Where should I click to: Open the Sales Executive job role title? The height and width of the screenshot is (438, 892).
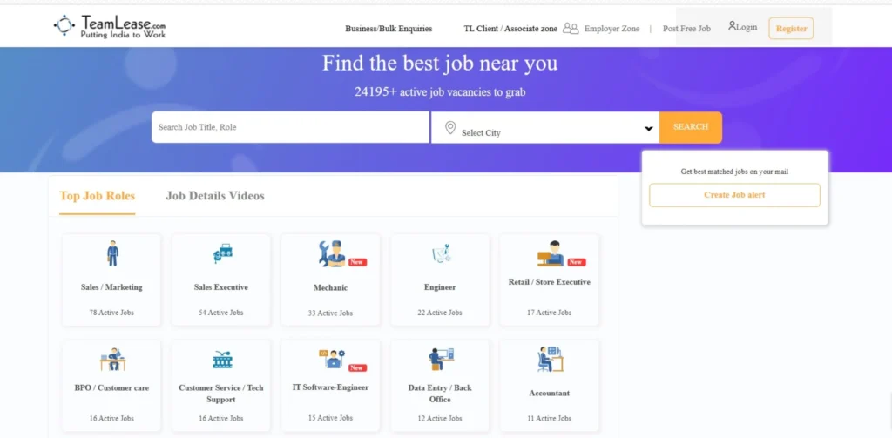220,287
